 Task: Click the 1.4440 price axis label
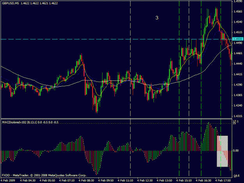238,64
